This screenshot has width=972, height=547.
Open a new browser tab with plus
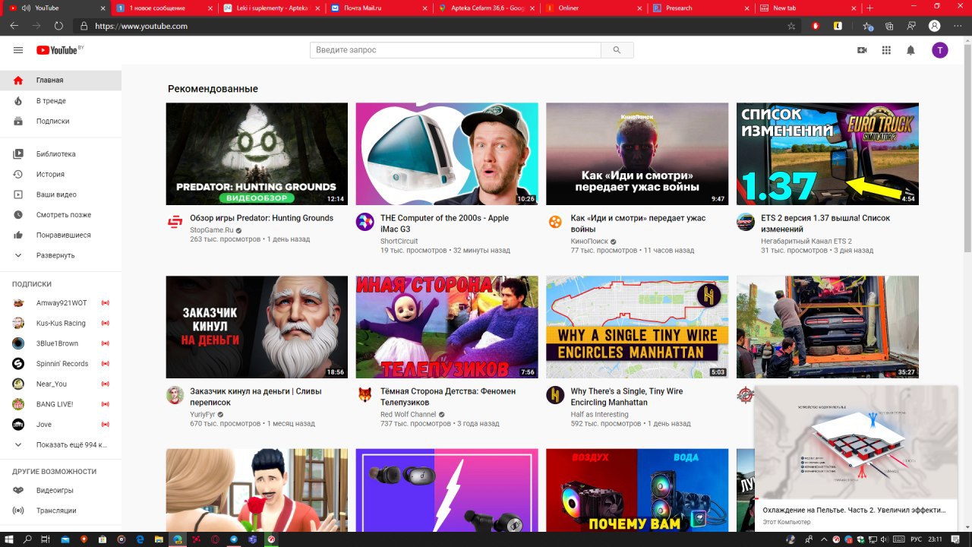(x=870, y=8)
